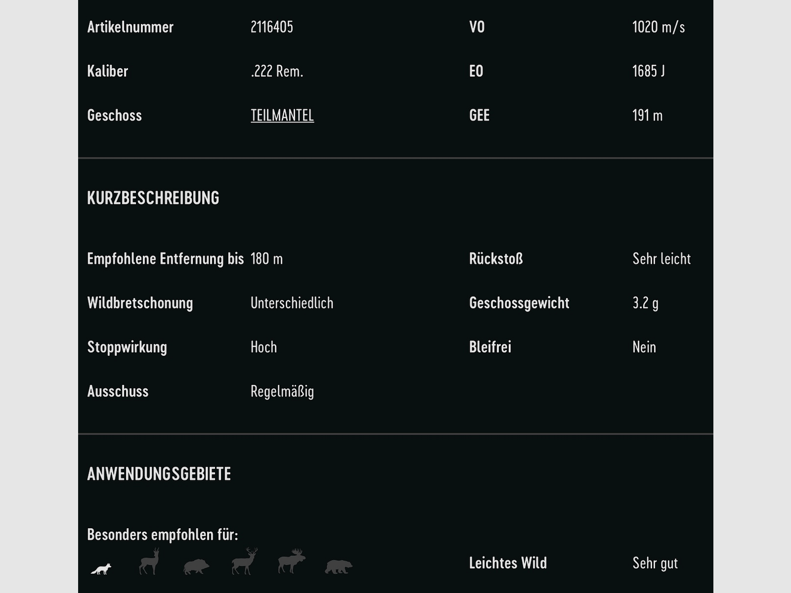
Task: Click the bear icon
Action: tap(339, 566)
